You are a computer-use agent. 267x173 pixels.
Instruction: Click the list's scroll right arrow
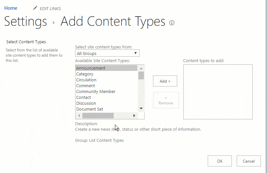coord(134,116)
